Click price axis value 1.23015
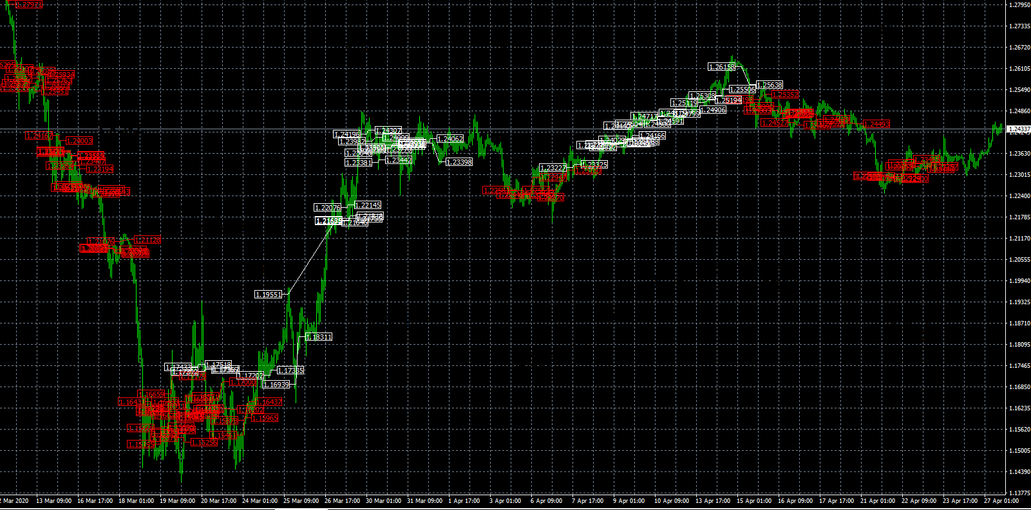Image resolution: width=1031 pixels, height=510 pixels. coord(1019,175)
